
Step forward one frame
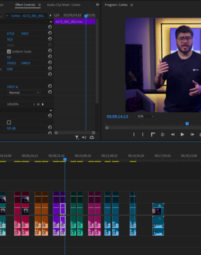coord(193,134)
